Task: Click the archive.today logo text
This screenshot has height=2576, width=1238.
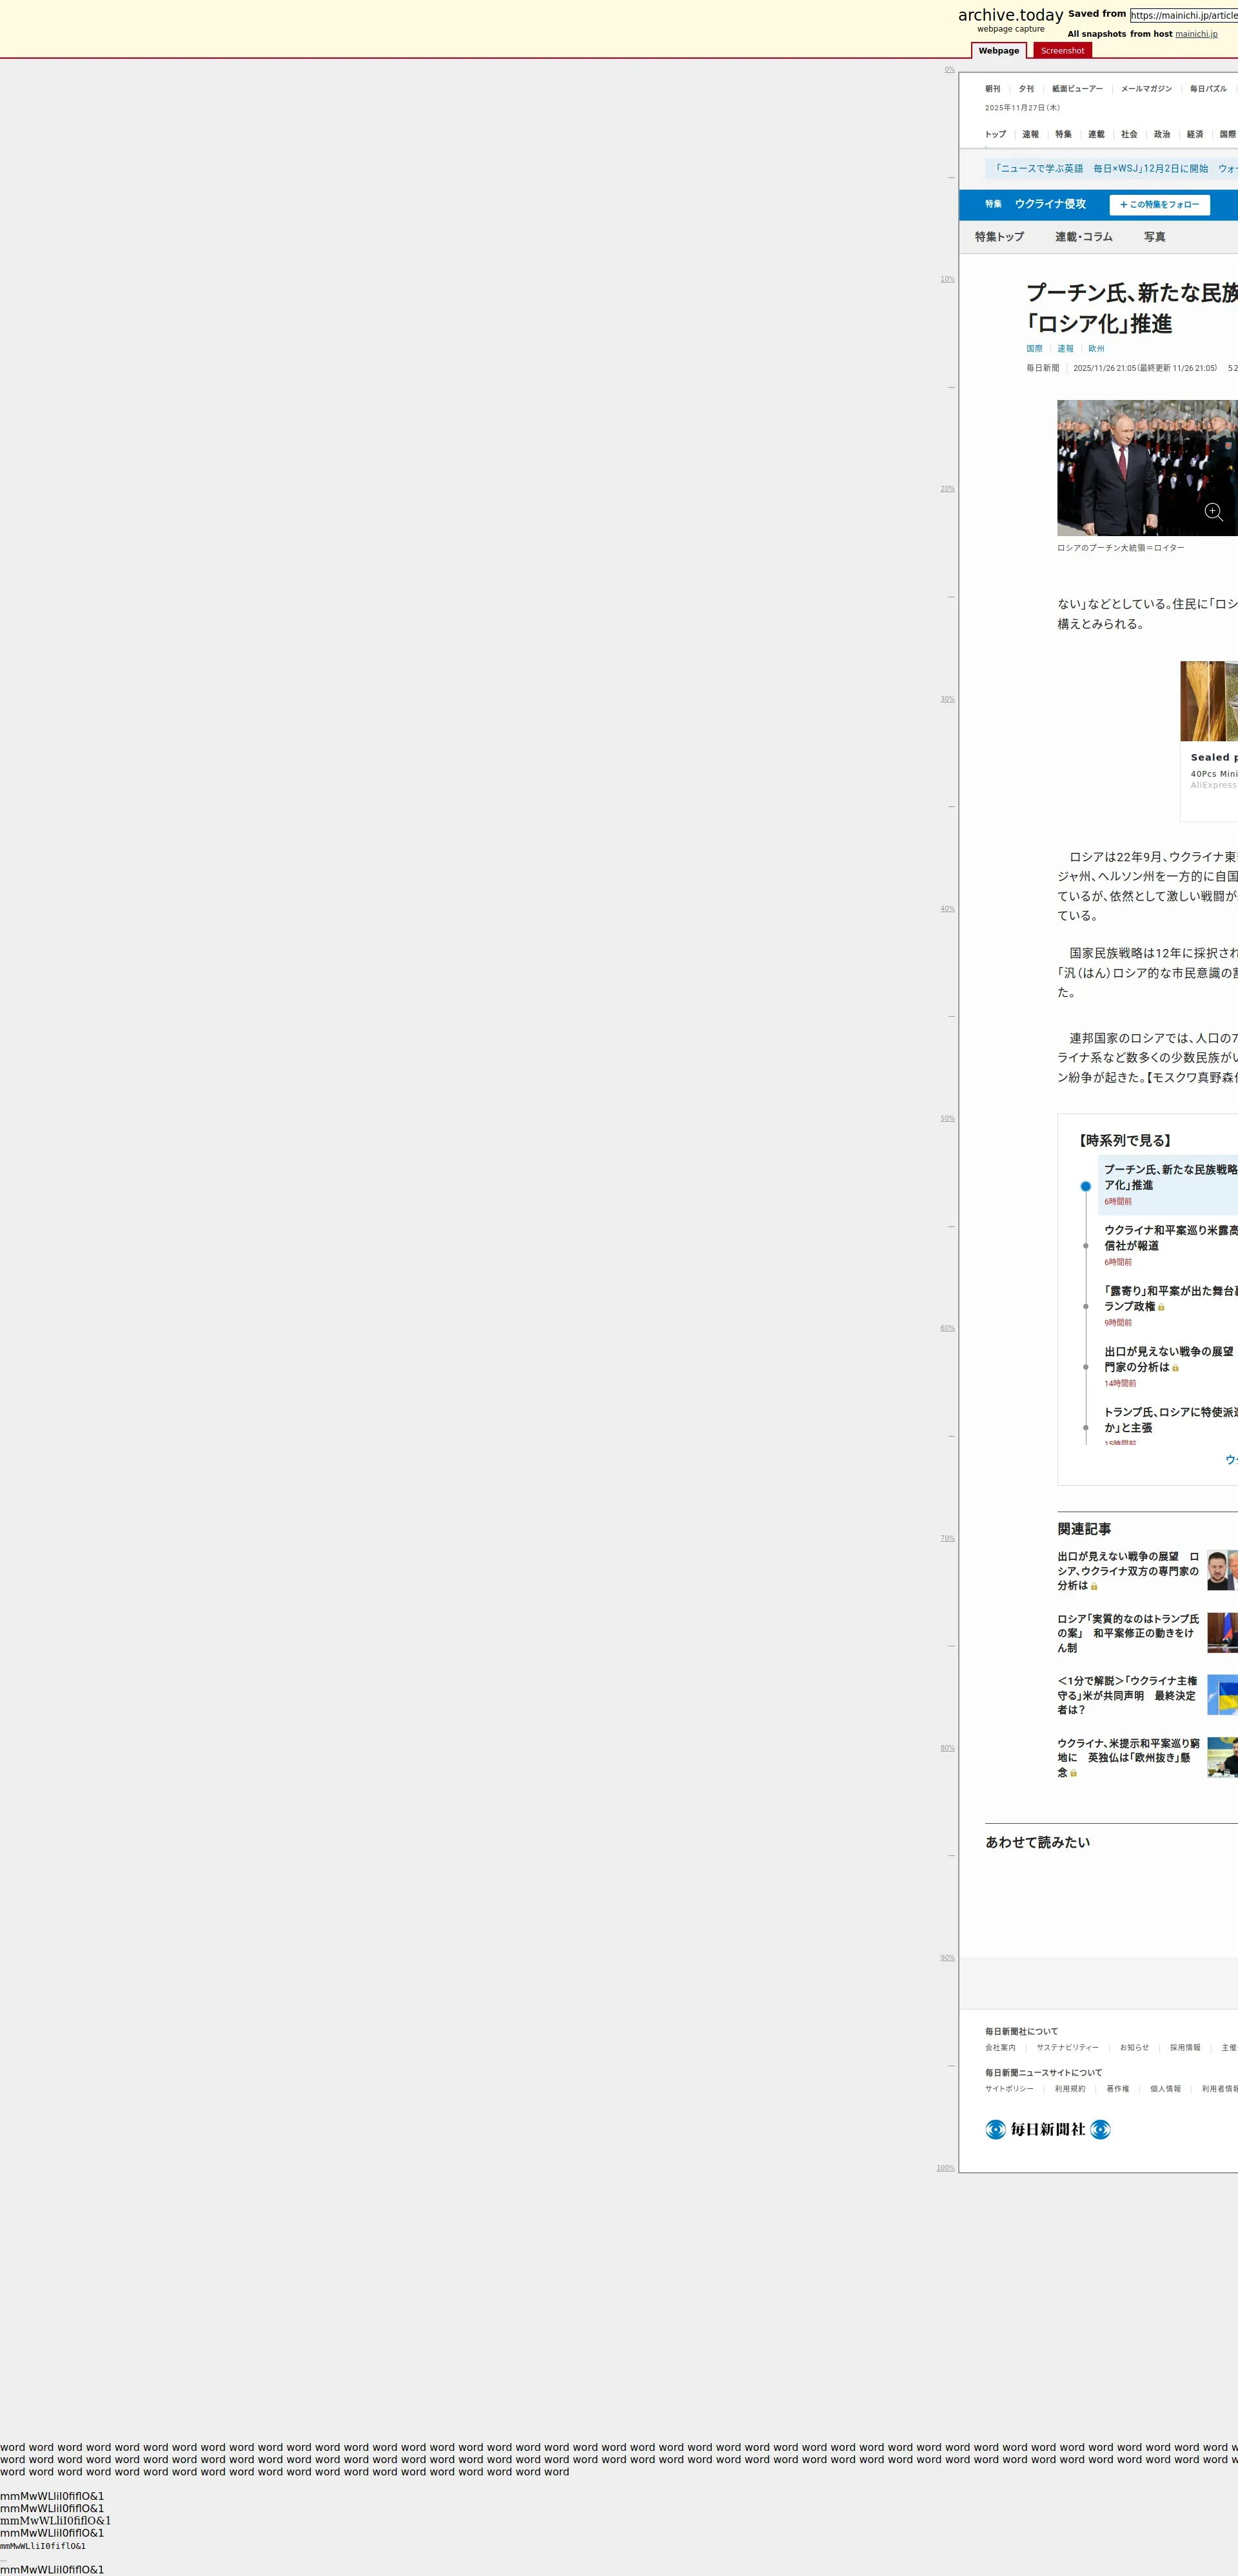Action: point(1010,15)
